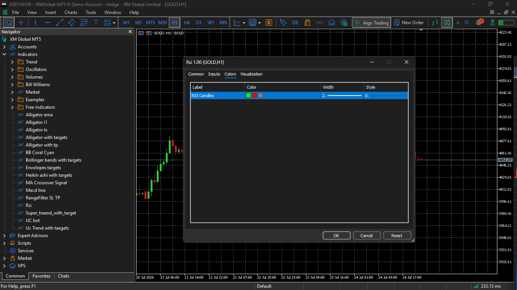Select the UC bot indicator
517x290 pixels.
click(33, 221)
